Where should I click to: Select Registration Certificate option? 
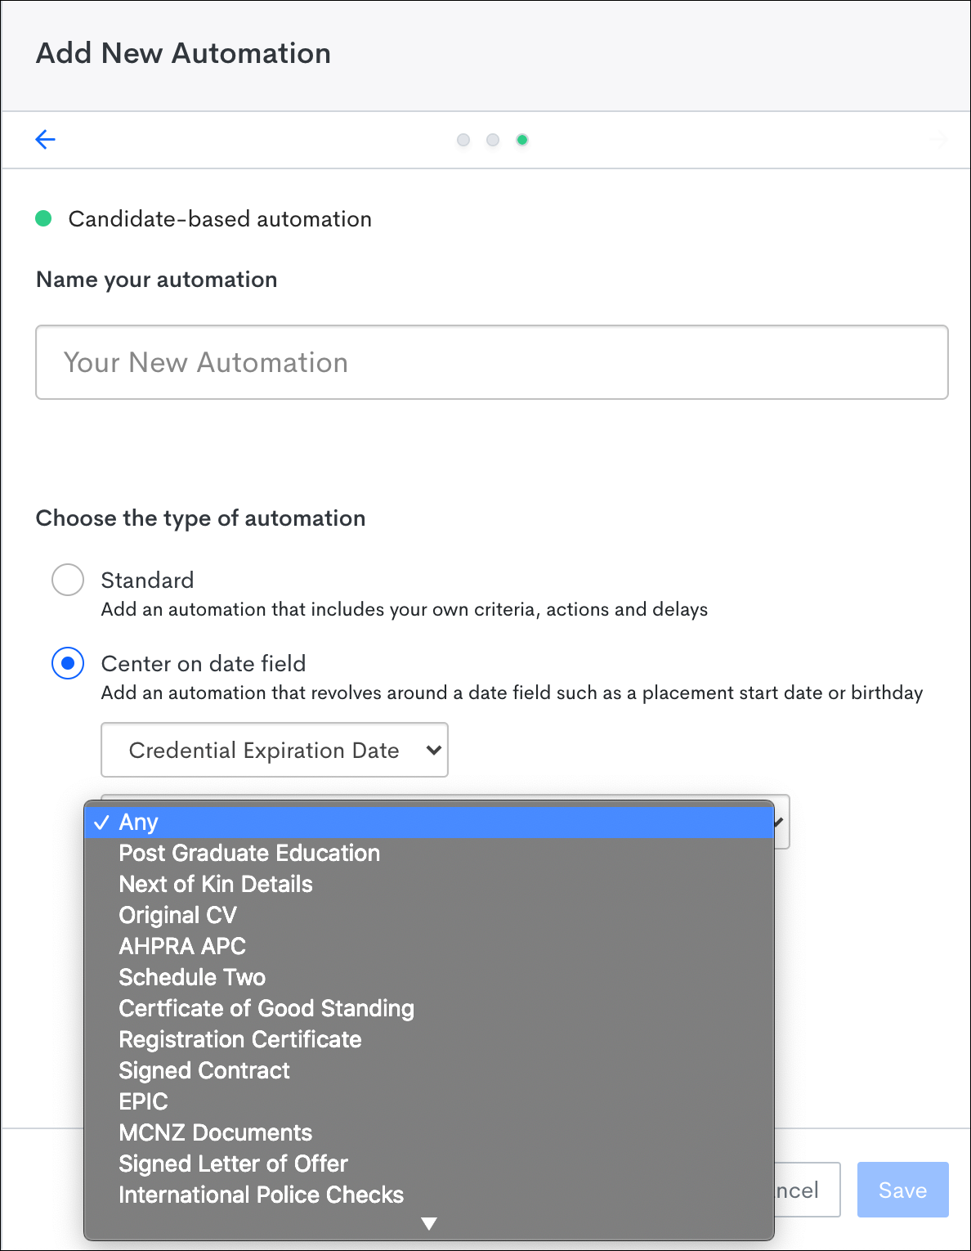pos(239,1039)
